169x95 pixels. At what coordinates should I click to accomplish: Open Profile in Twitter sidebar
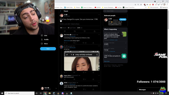tap(45, 40)
